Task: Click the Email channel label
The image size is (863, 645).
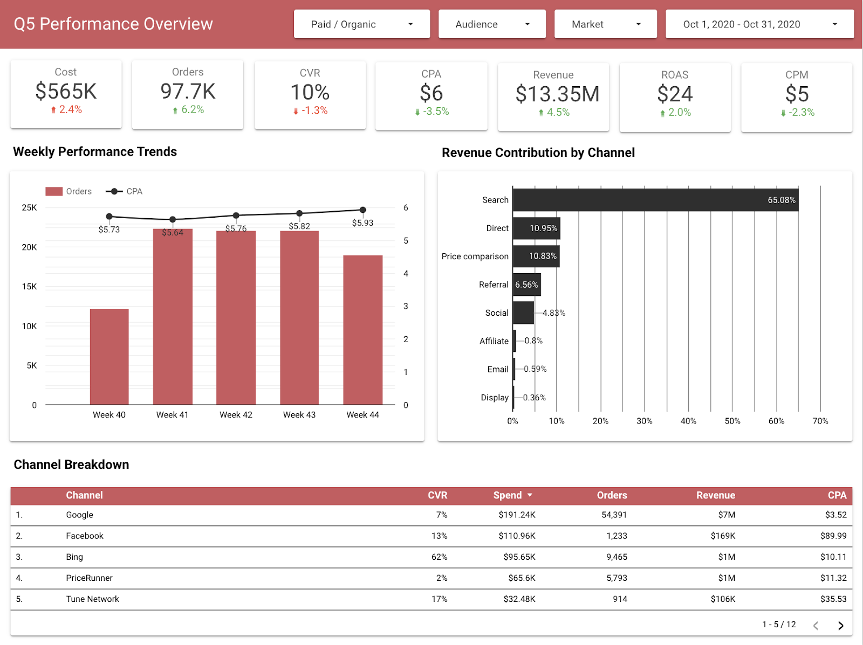Action: [x=498, y=369]
